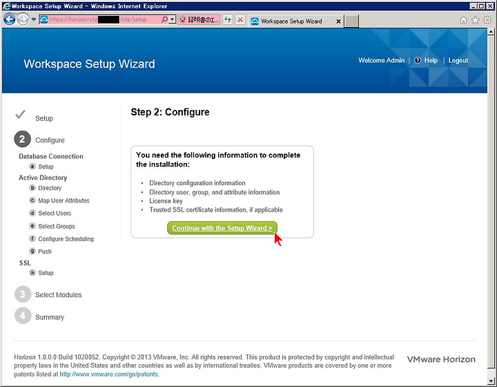The image size is (497, 387).
Task: Select Configure Scheduling substep
Action: tap(66, 239)
